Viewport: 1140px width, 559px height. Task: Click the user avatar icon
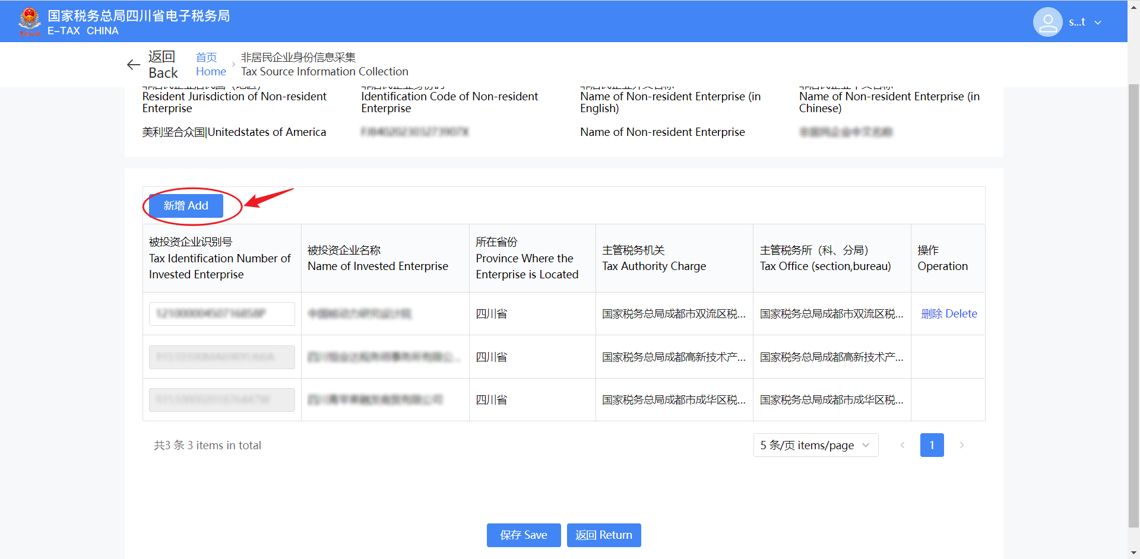pos(1047,22)
